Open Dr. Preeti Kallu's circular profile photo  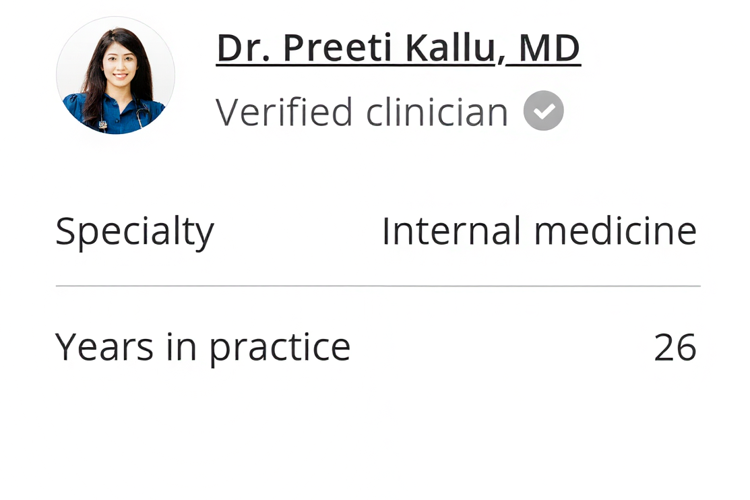[x=115, y=75]
